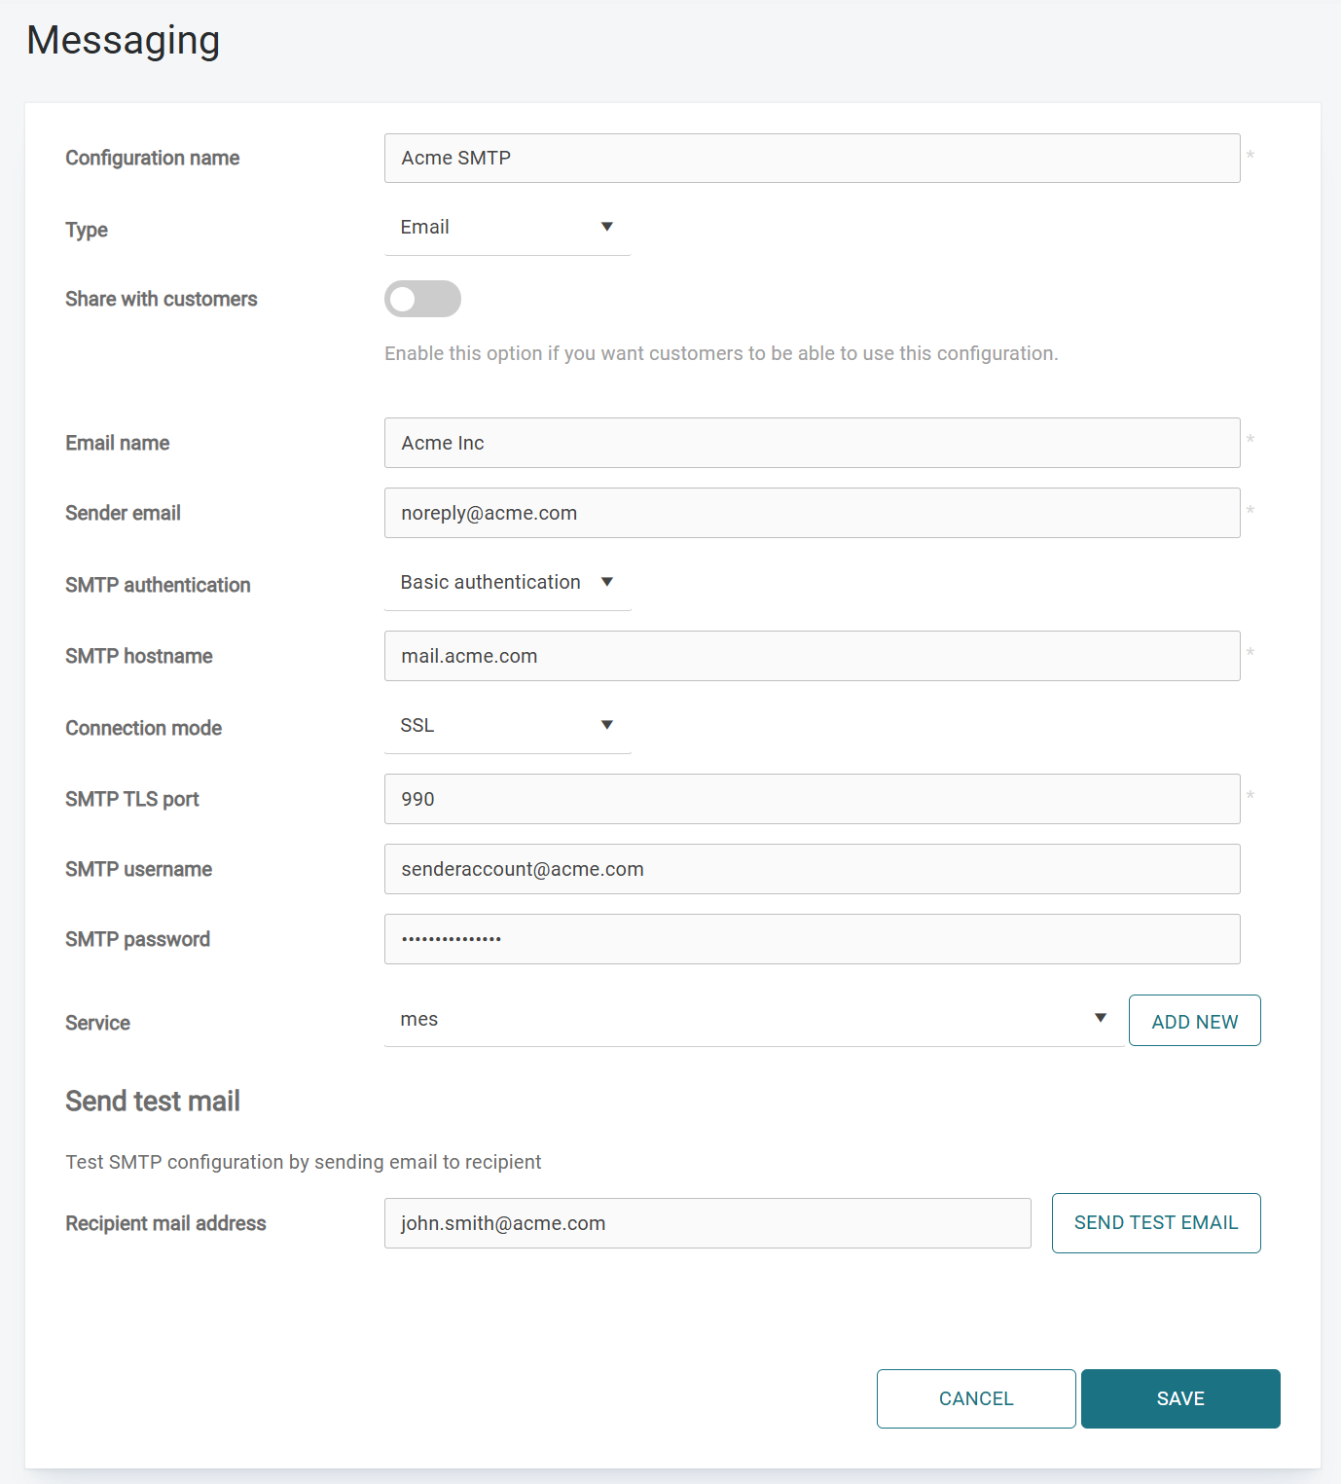Select the Sender email input
The height and width of the screenshot is (1484, 1341).
[812, 513]
